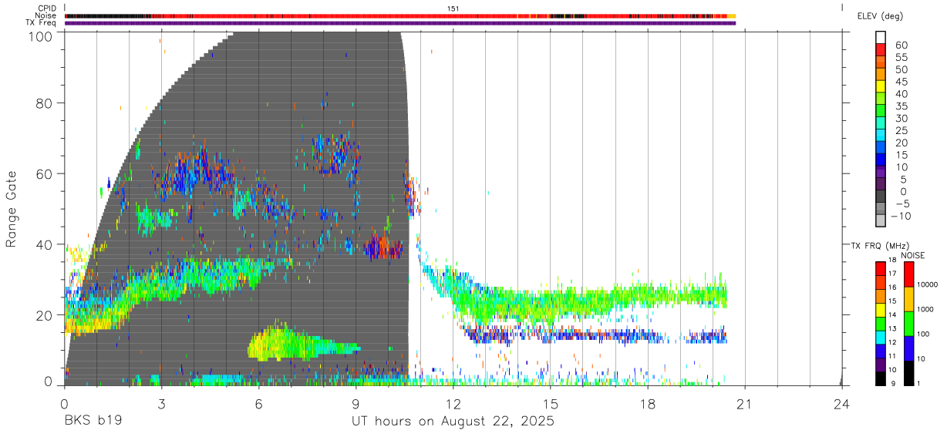Screen dimensions: 947x437
Task: Click the NOISE legend title
Action: (913, 255)
